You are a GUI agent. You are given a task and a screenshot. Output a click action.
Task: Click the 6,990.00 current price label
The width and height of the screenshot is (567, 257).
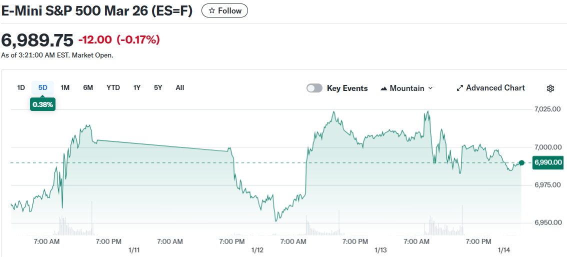pyautogui.click(x=548, y=162)
